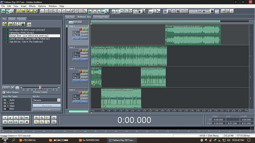Click Play to End circle button

[21, 118]
